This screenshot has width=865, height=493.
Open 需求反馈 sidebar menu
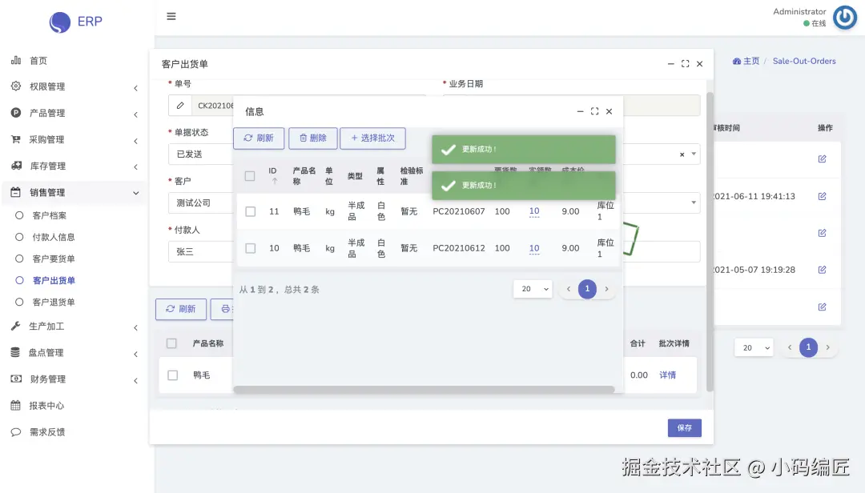point(47,432)
